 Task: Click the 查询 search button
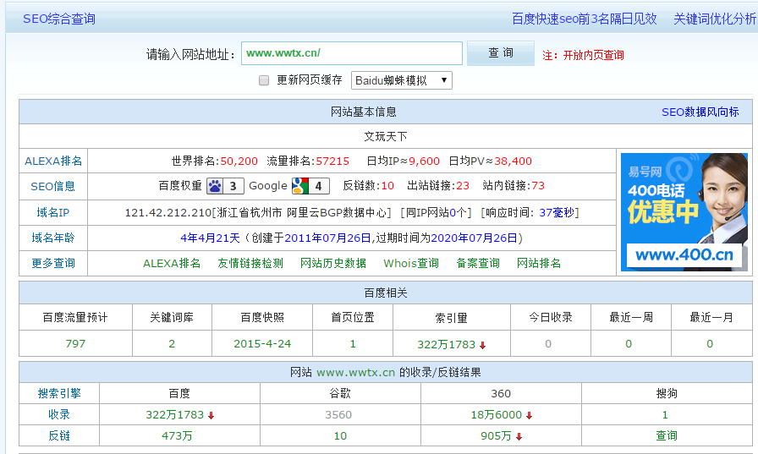click(501, 53)
